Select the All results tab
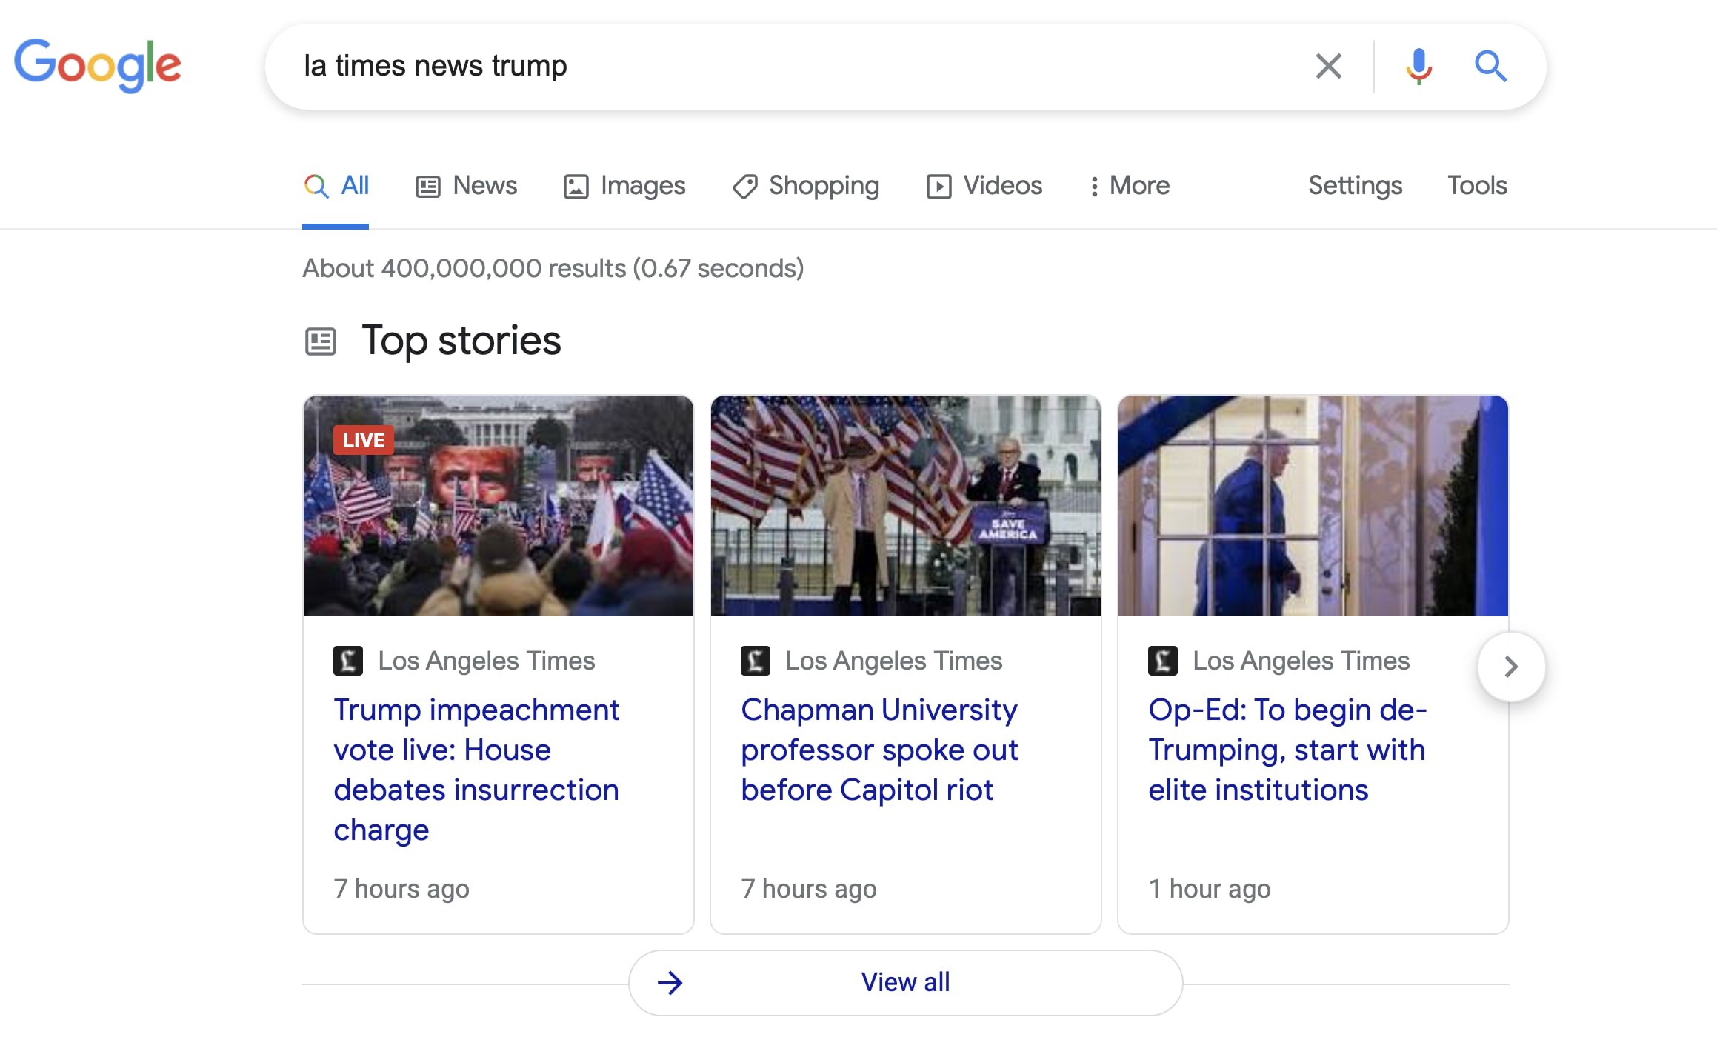The height and width of the screenshot is (1037, 1717). click(336, 185)
